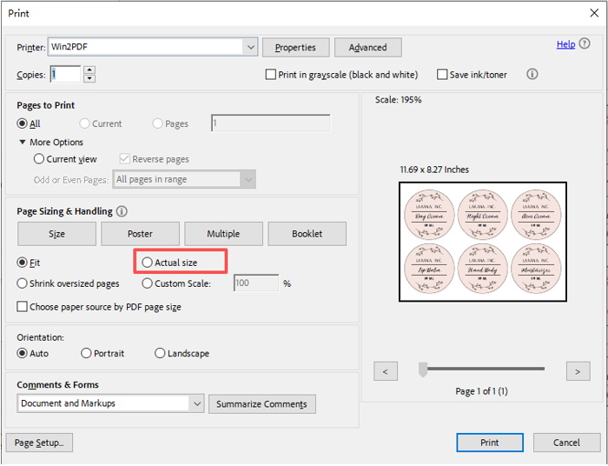608x466 pixels.
Task: Open the Help link
Action: (x=565, y=44)
